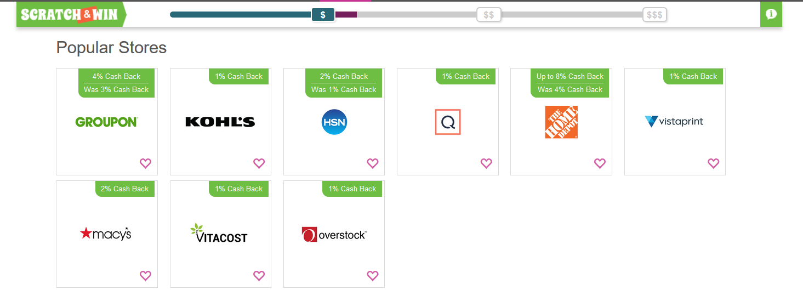Click Vistaprint's 1% Cash Back badge
This screenshot has width=803, height=290.
click(x=693, y=76)
